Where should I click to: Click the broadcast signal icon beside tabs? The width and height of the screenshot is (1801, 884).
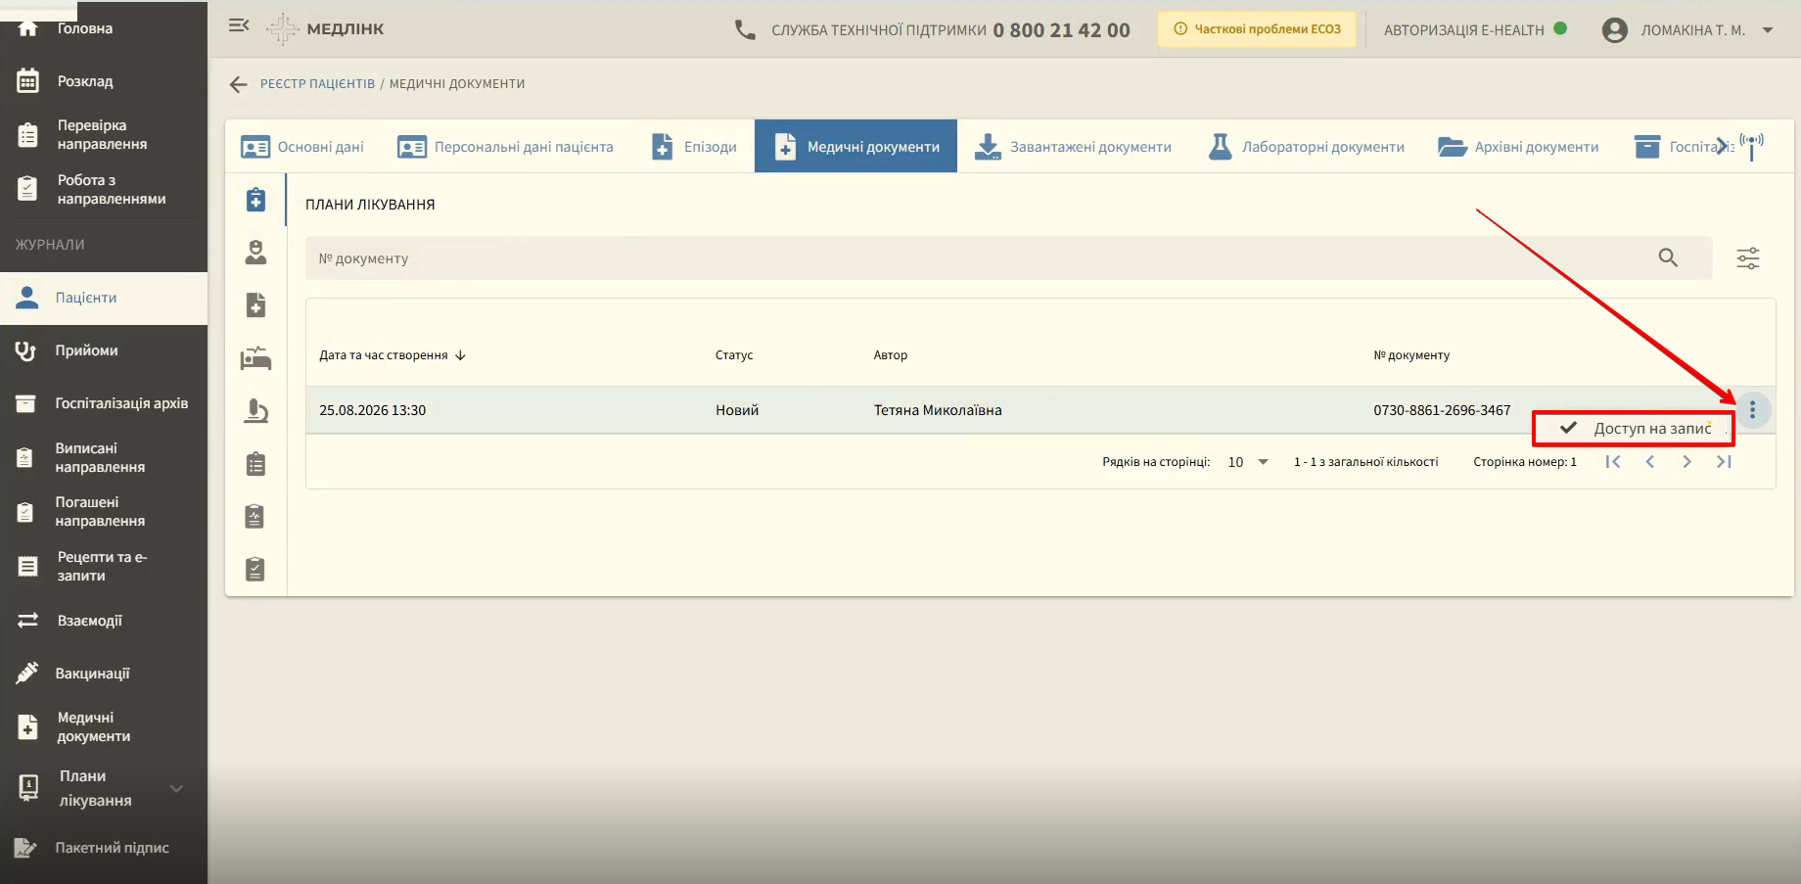click(1751, 147)
